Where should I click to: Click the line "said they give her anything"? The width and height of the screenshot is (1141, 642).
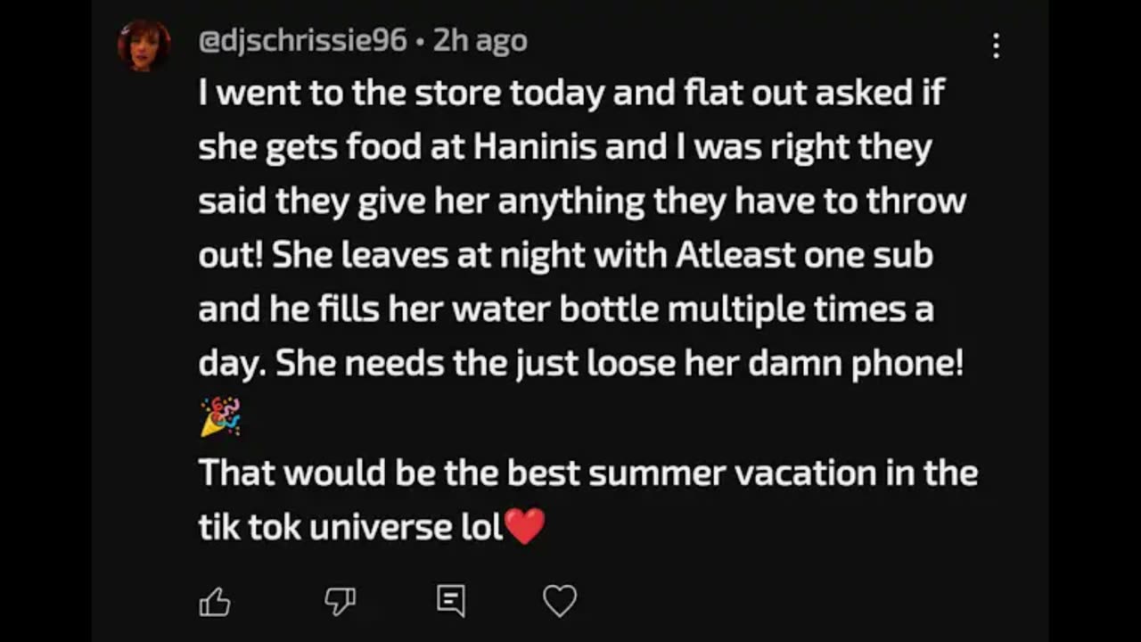point(581,202)
